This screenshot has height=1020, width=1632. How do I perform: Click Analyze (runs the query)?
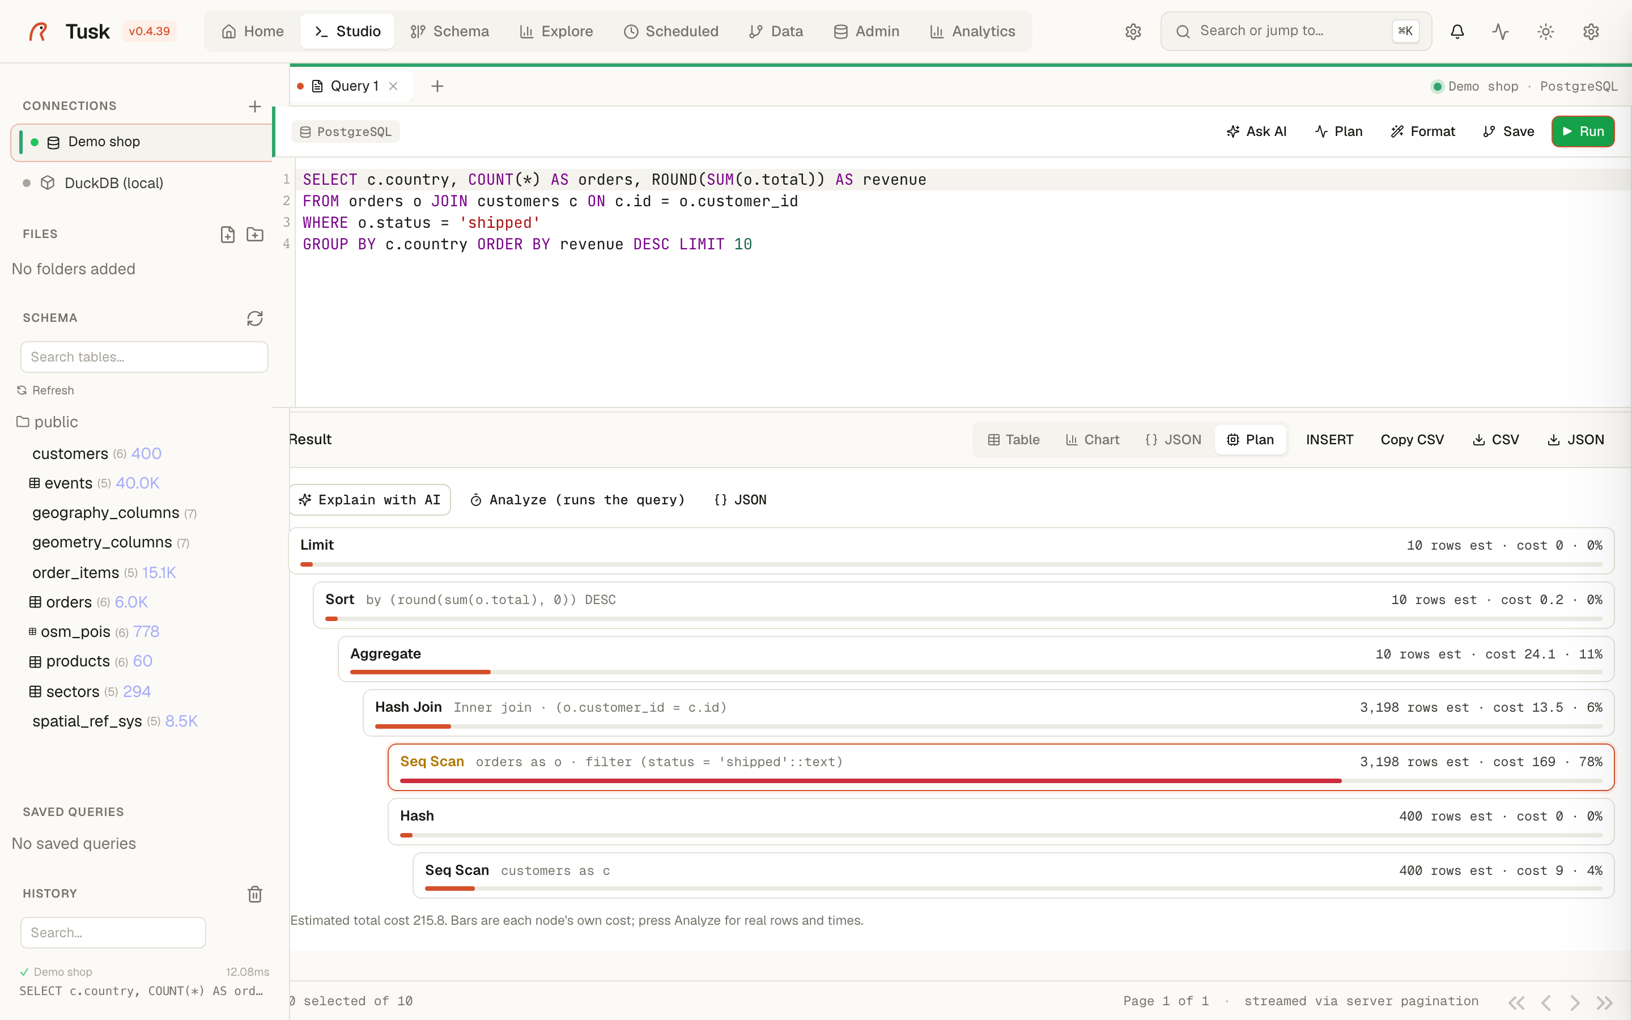click(x=577, y=500)
